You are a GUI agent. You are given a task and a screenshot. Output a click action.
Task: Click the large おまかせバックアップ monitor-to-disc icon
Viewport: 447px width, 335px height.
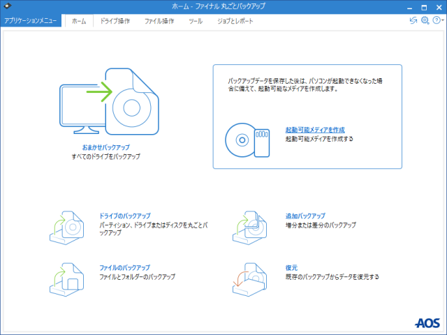coord(109,101)
